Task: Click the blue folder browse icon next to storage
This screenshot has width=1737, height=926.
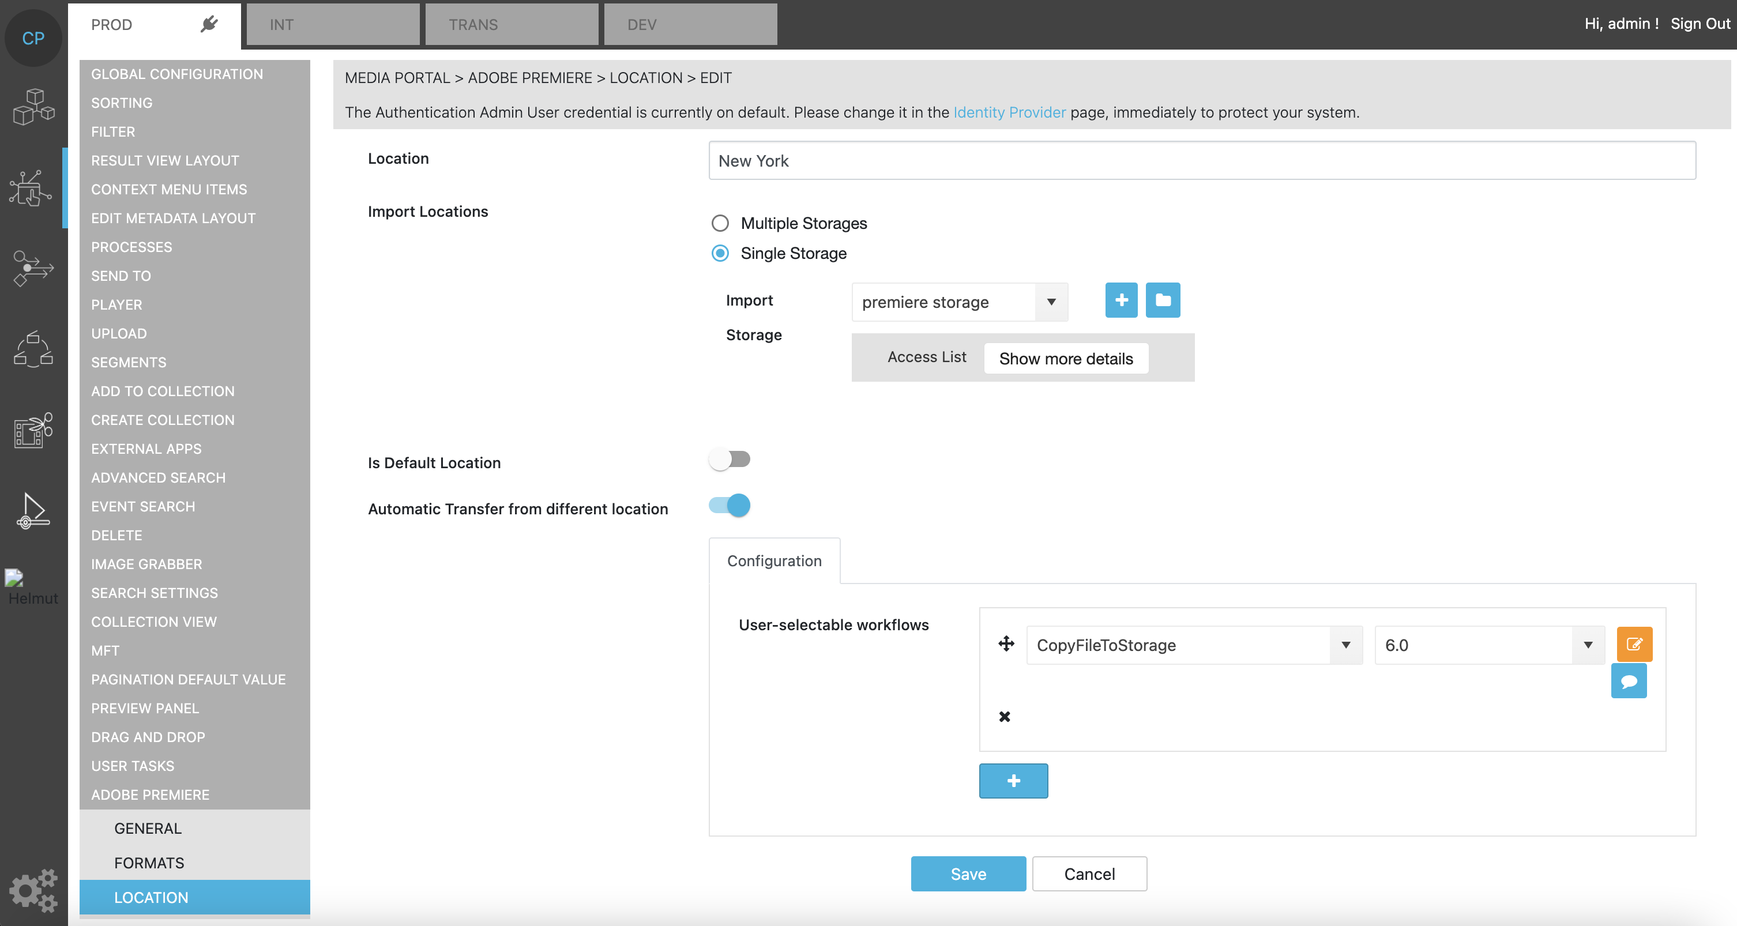Action: click(1163, 300)
